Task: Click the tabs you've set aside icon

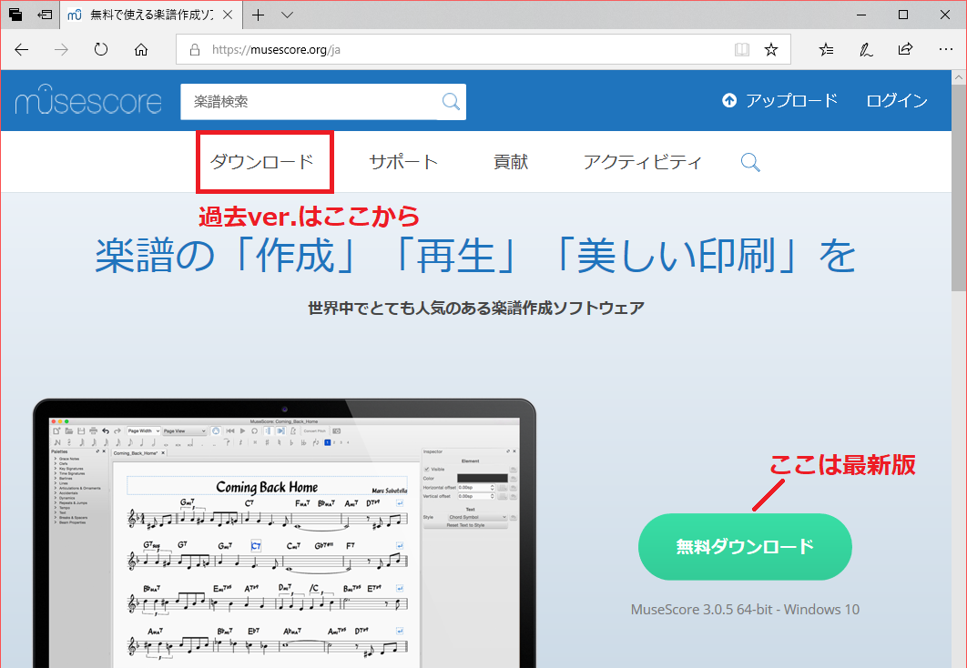Action: point(15,15)
